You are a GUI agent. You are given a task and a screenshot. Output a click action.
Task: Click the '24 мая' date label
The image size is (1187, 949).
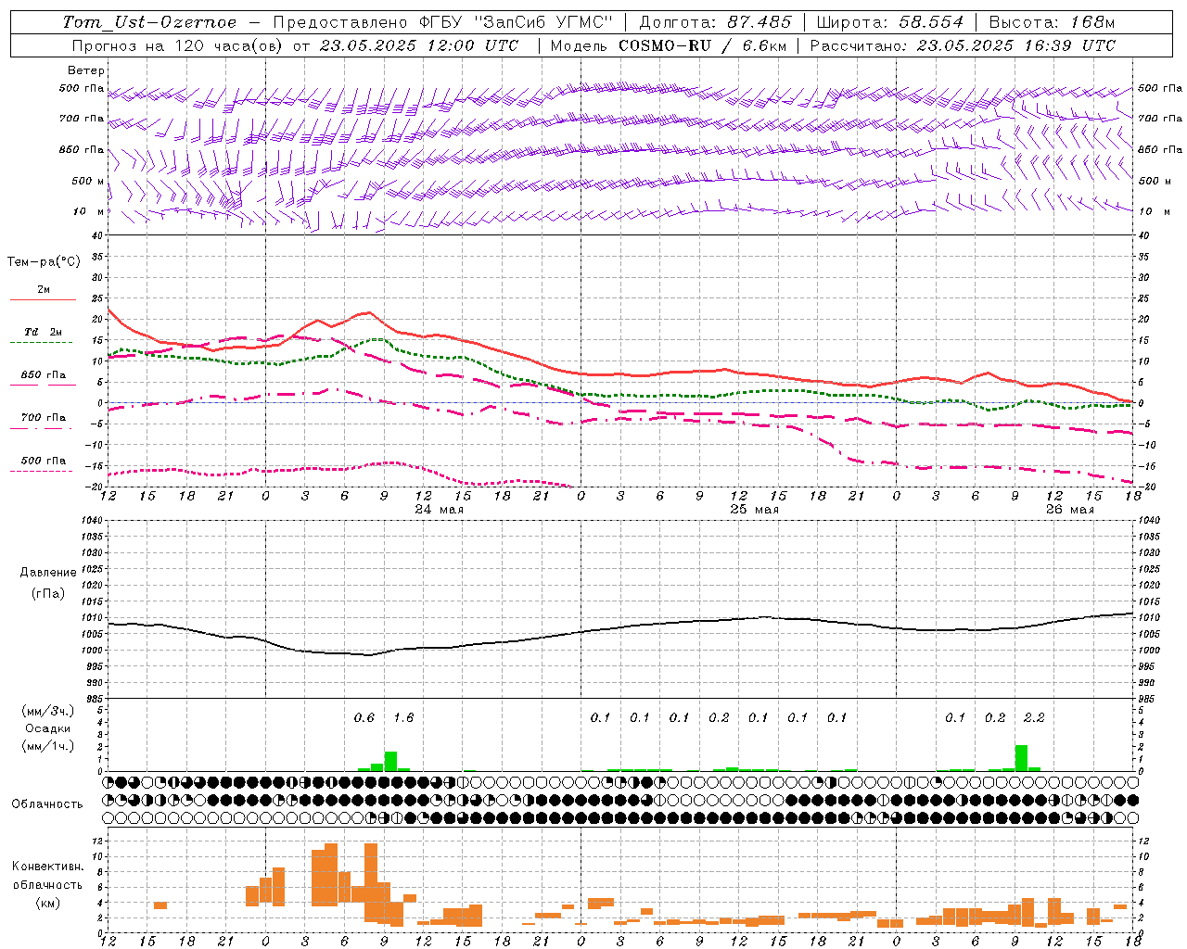440,510
